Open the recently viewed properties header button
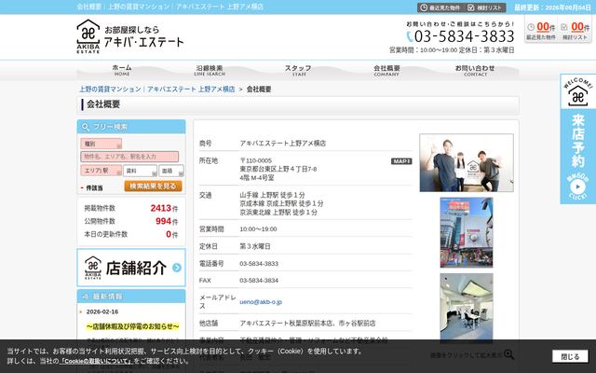 point(440,7)
